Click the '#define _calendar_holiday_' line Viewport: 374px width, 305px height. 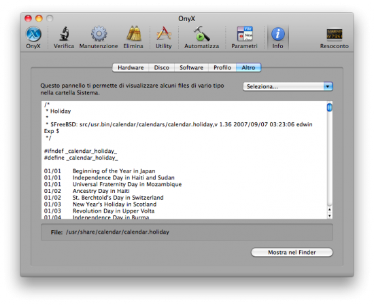[x=81, y=158]
